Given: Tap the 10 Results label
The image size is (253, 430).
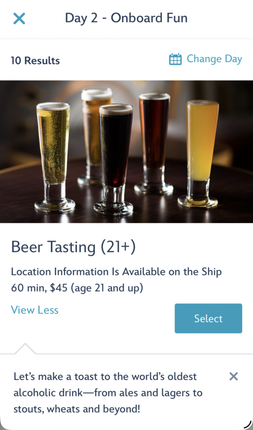Looking at the screenshot, I should tap(35, 60).
